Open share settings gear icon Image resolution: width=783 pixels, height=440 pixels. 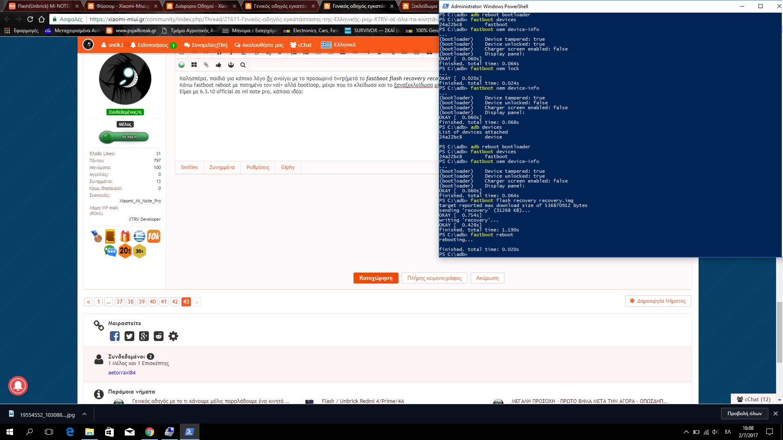point(173,336)
